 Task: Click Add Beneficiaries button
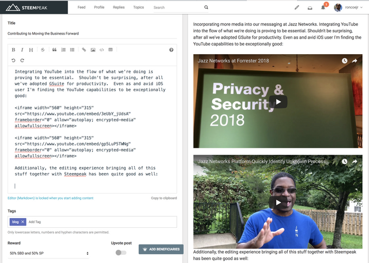[161, 249]
